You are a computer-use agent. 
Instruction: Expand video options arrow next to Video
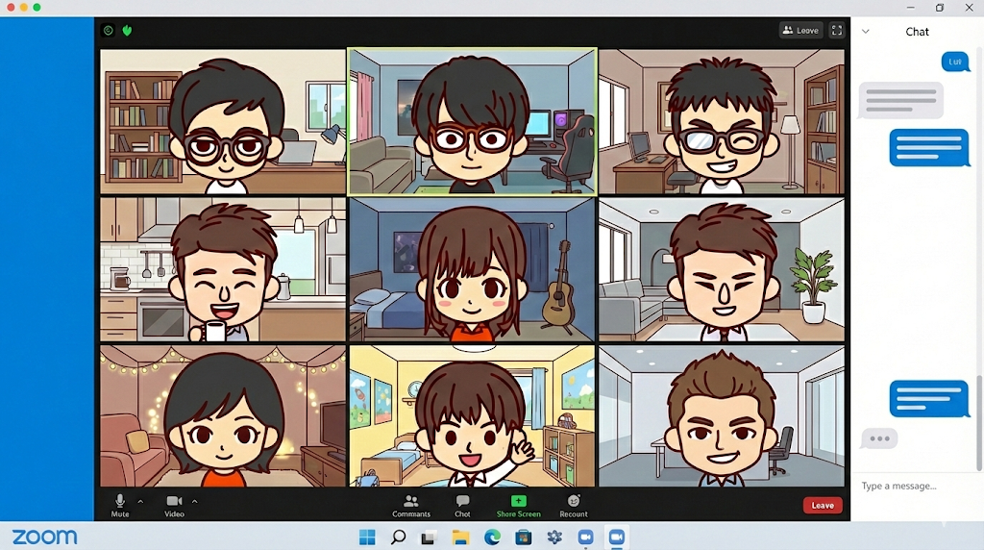click(x=194, y=501)
